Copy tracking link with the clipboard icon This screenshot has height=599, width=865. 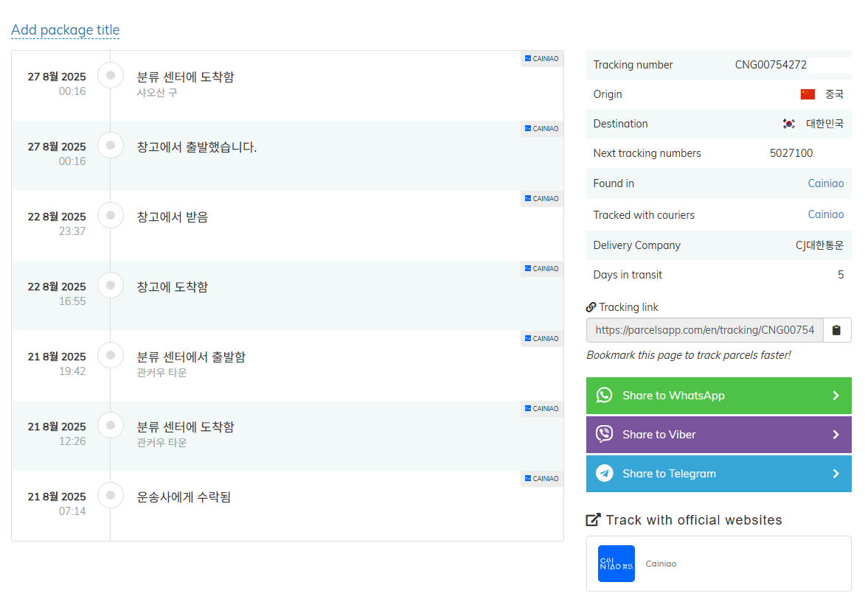tap(836, 330)
